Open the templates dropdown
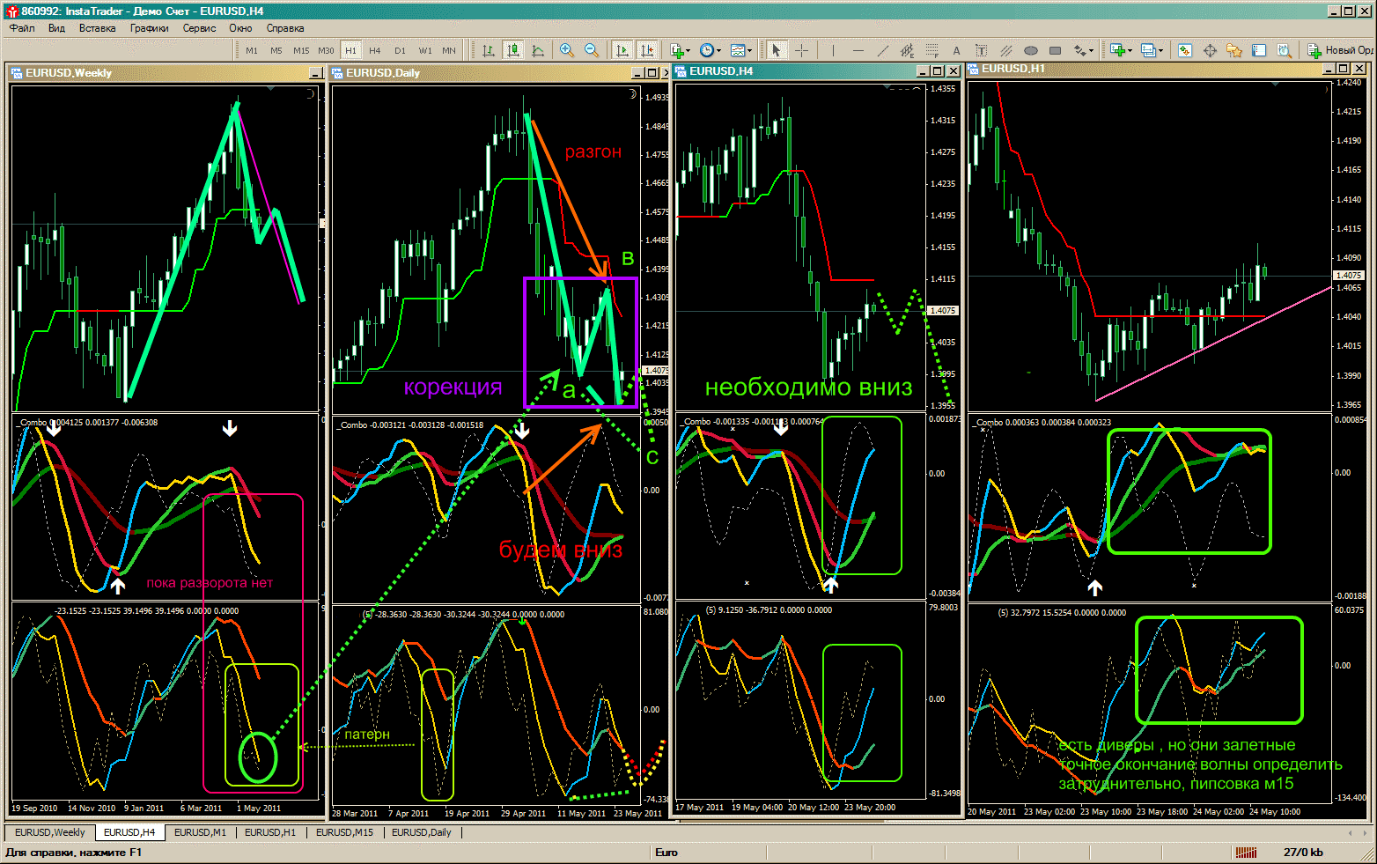This screenshot has width=1377, height=864. click(741, 50)
